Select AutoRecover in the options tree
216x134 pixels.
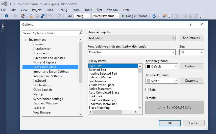pyautogui.click(x=42, y=49)
